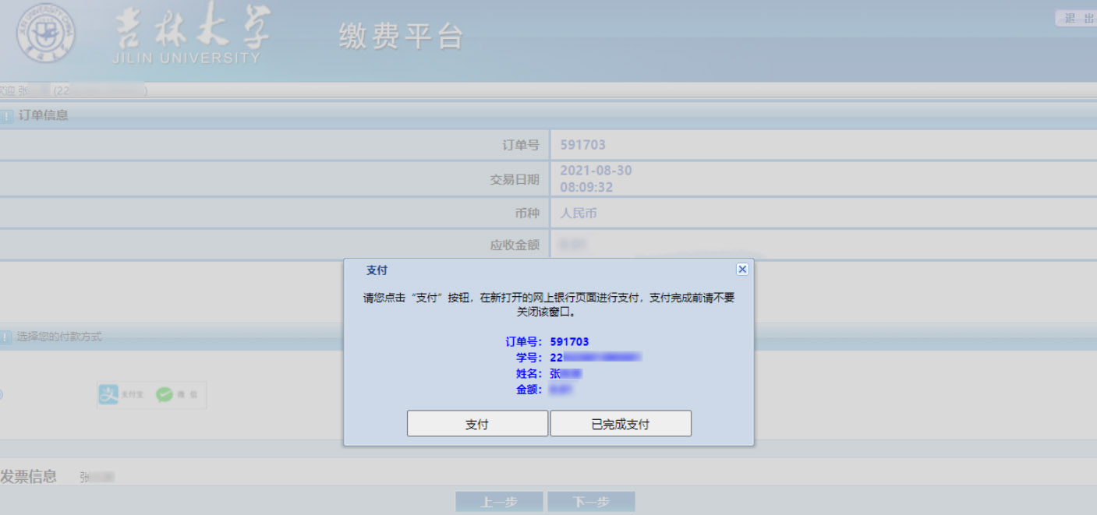Click the info icon beside 订单信息
Image resolution: width=1097 pixels, height=515 pixels.
[x=6, y=116]
